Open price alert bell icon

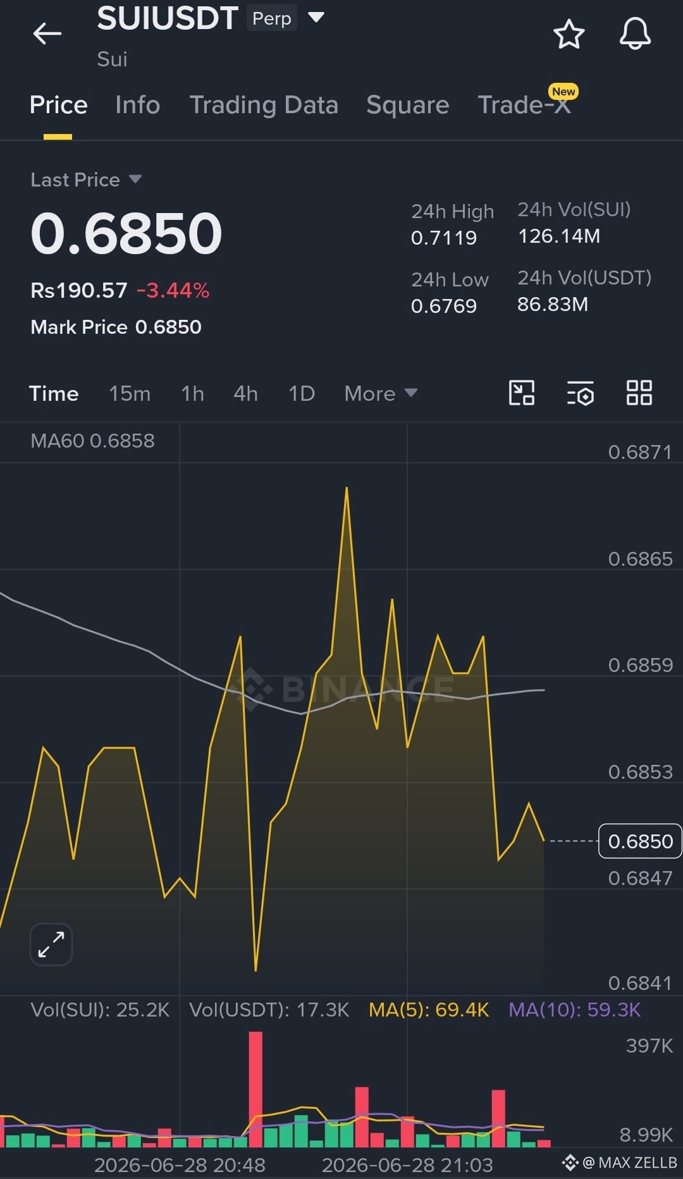tap(635, 34)
